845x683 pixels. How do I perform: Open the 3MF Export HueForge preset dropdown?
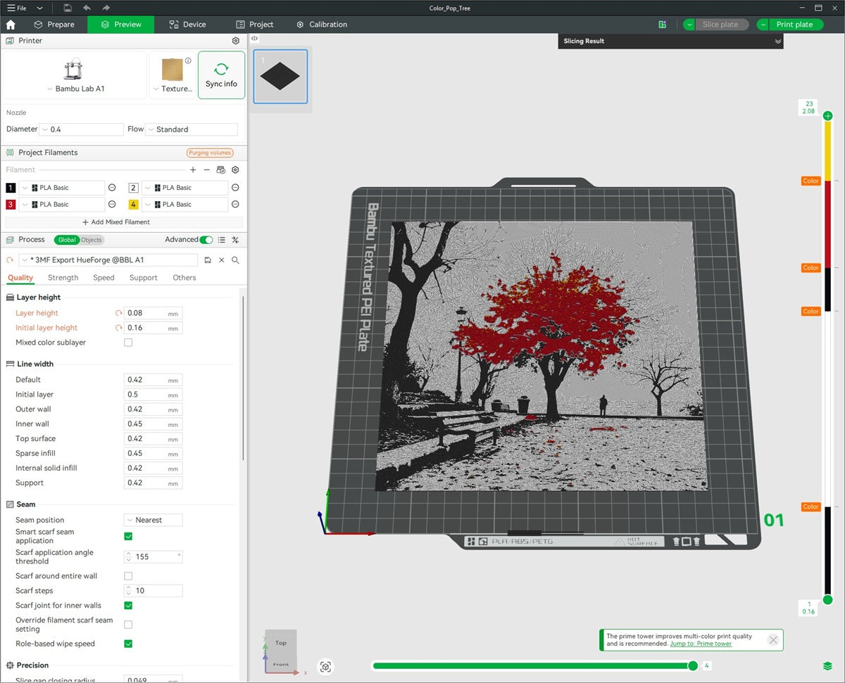click(x=108, y=260)
